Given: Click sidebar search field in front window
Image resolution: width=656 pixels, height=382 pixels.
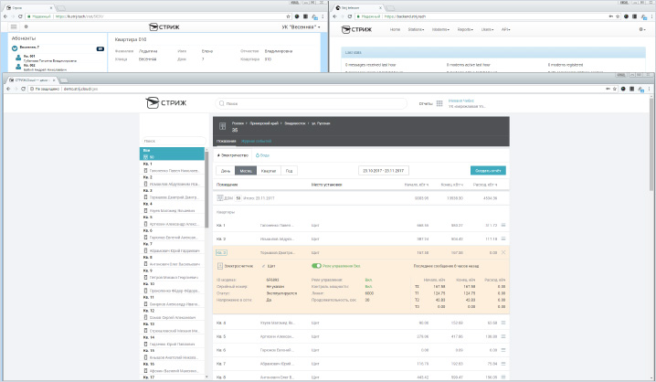Looking at the screenshot, I should (174, 141).
